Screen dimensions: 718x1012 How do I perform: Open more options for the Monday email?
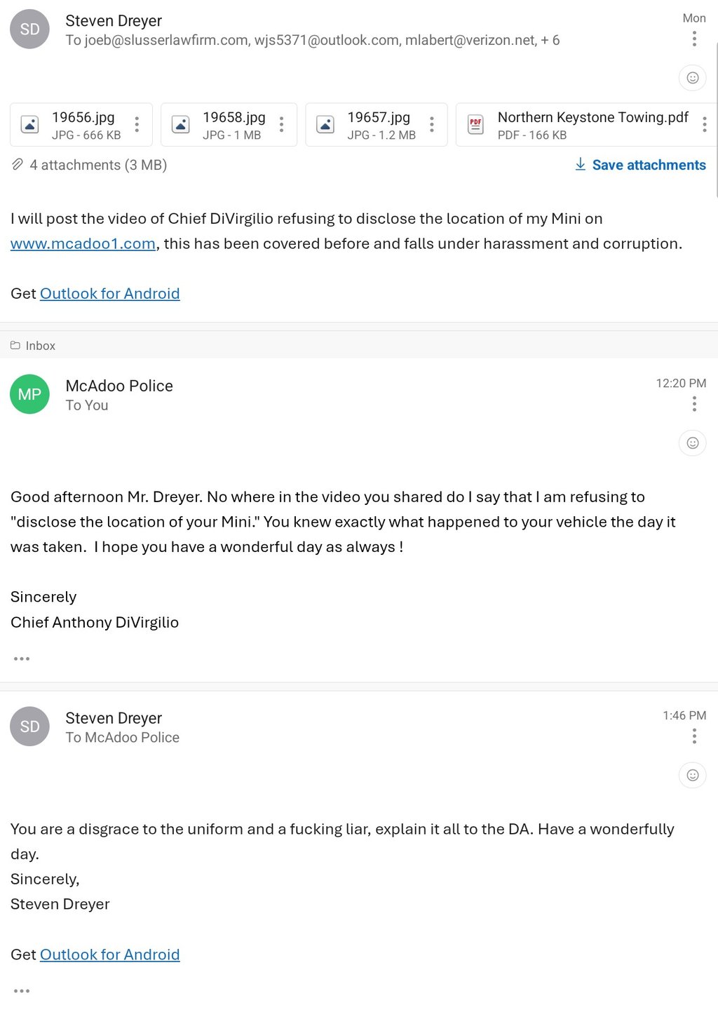point(694,39)
